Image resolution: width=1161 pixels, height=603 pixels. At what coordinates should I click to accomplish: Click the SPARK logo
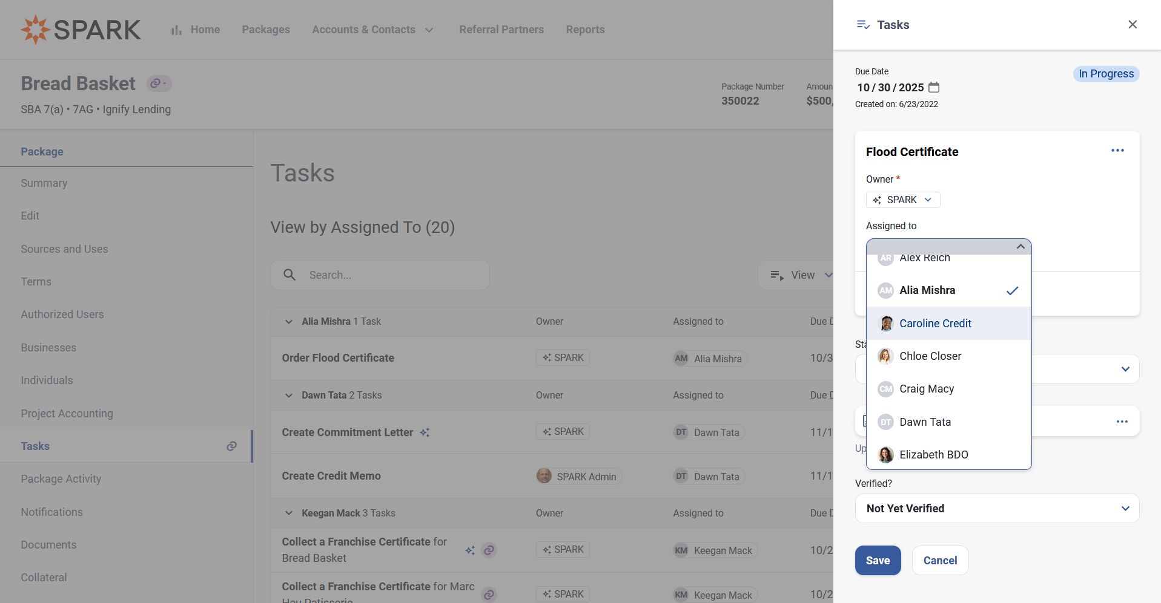tap(81, 30)
